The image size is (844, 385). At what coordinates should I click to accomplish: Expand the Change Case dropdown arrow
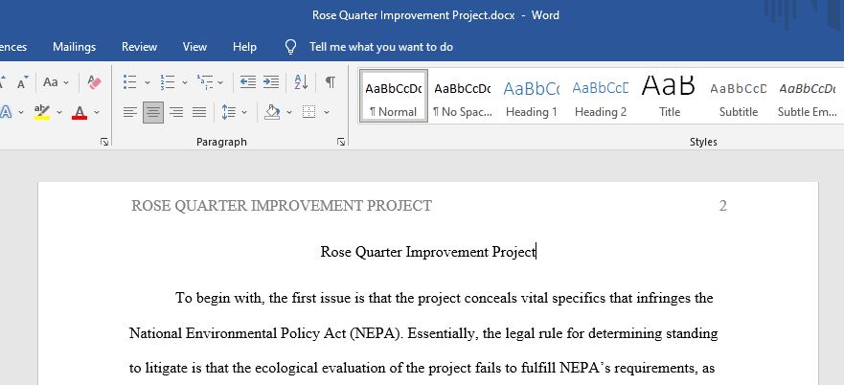[x=66, y=82]
